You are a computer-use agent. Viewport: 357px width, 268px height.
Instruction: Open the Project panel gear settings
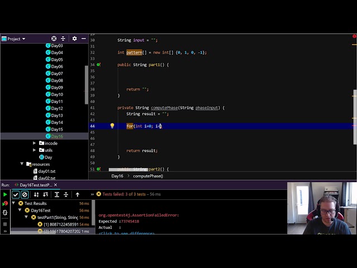point(74,39)
